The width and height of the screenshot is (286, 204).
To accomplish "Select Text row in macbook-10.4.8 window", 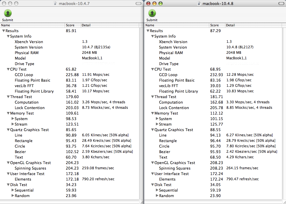I will pos(213,157).
